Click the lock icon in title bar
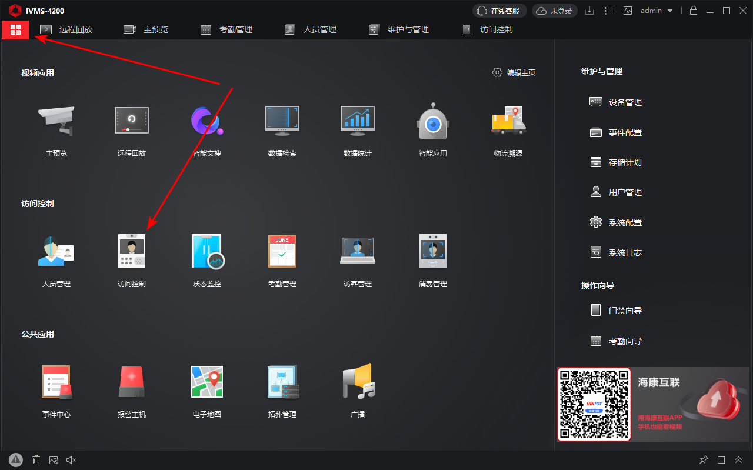This screenshot has width=753, height=470. pyautogui.click(x=694, y=11)
